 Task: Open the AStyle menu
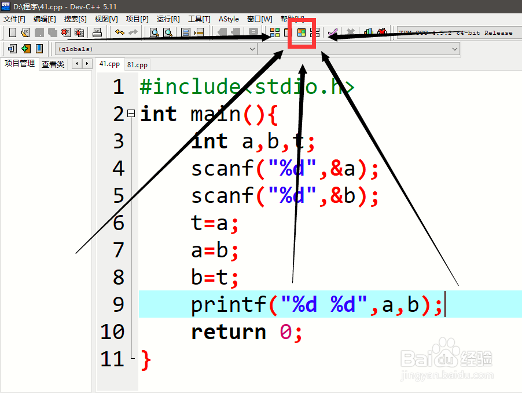pyautogui.click(x=229, y=19)
